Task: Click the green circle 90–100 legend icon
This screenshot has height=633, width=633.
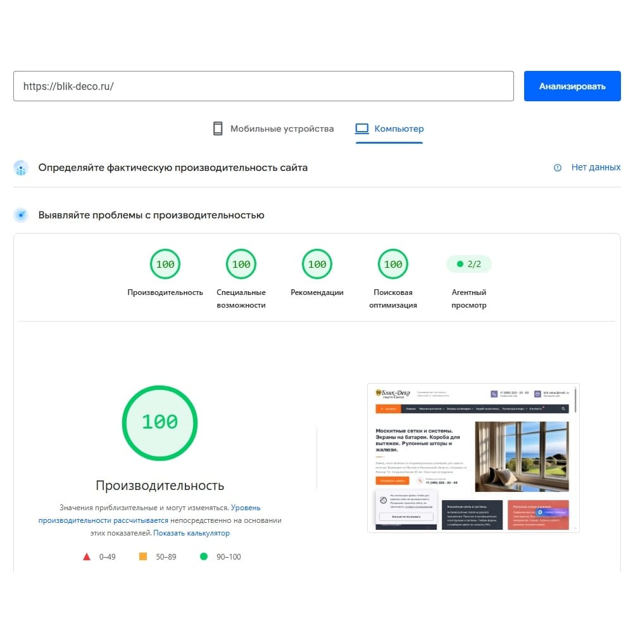Action: [x=204, y=556]
